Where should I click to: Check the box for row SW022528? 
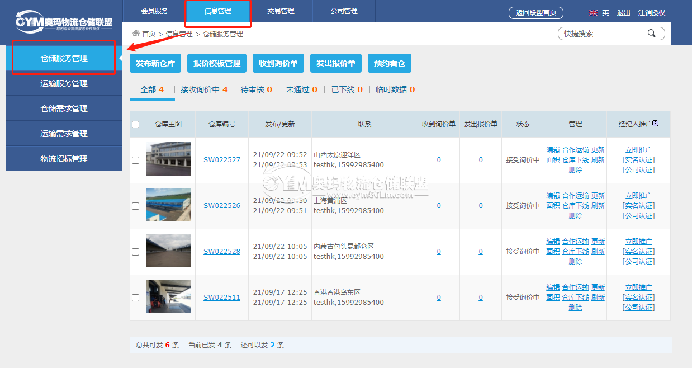point(135,252)
